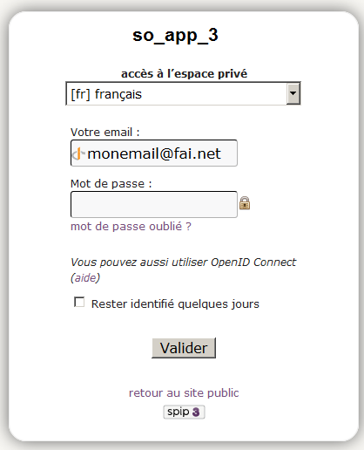This screenshot has width=364, height=450.
Task: Click the "Rester identifié quelques jours" label text
Action: click(175, 304)
